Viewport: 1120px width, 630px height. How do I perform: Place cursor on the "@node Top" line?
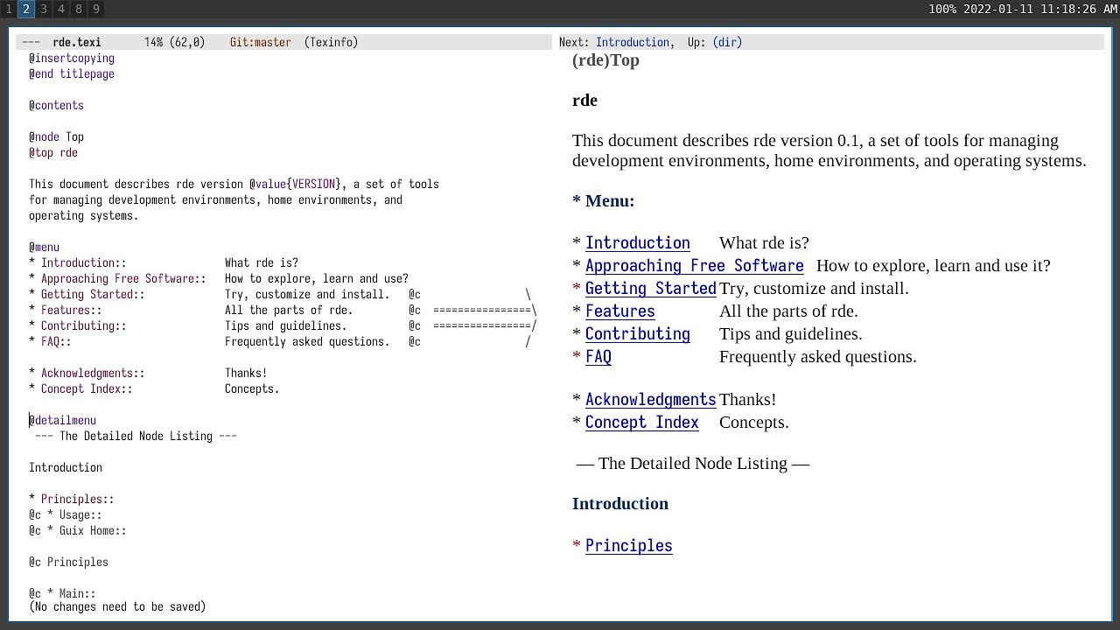[x=56, y=137]
